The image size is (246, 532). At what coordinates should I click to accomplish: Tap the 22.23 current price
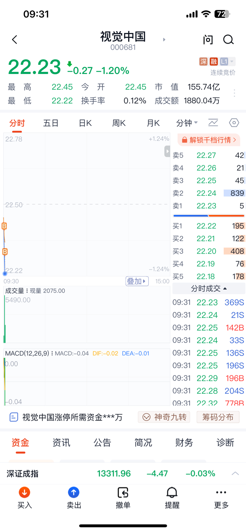34,67
